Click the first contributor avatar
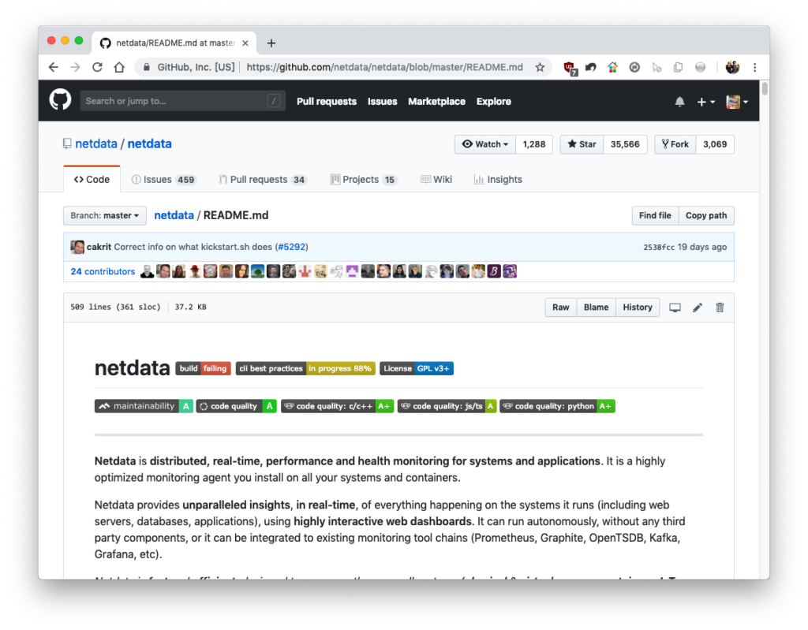This screenshot has height=630, width=808. coord(147,271)
